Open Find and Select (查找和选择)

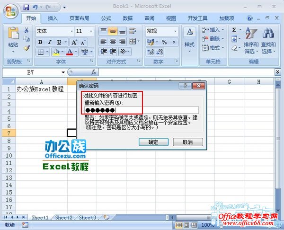coord(268,41)
